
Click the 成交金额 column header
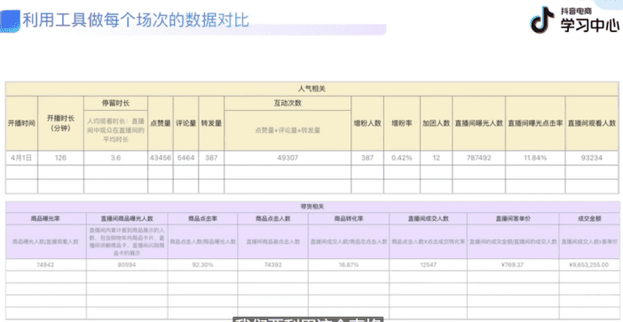click(589, 219)
